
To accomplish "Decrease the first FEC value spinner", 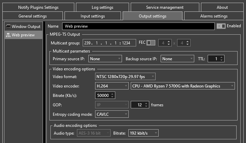I will click(169, 44).
